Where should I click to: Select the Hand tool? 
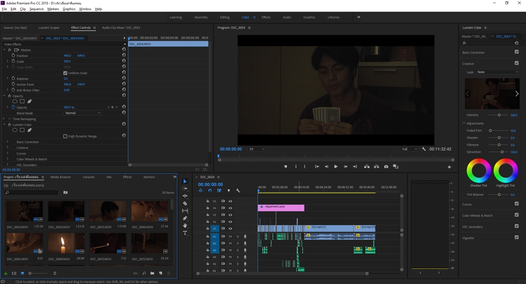(185, 225)
